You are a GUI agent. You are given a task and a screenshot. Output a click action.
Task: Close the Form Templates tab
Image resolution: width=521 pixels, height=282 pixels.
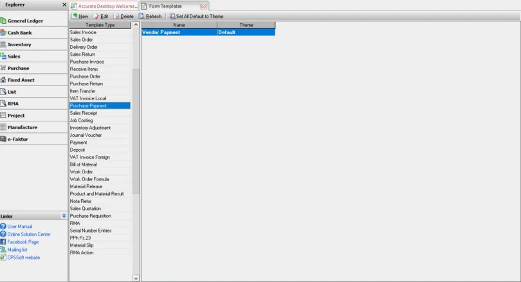(x=203, y=5)
